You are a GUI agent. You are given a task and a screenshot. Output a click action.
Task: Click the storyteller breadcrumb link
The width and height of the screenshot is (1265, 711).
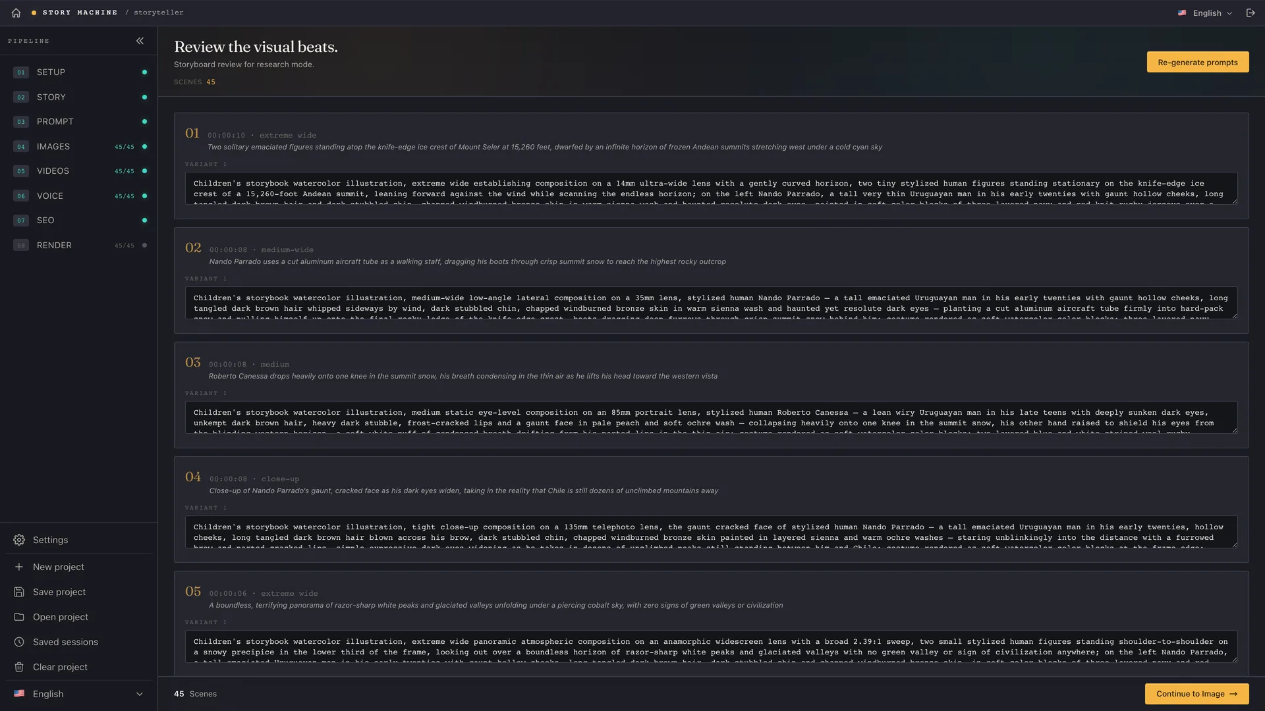(158, 13)
